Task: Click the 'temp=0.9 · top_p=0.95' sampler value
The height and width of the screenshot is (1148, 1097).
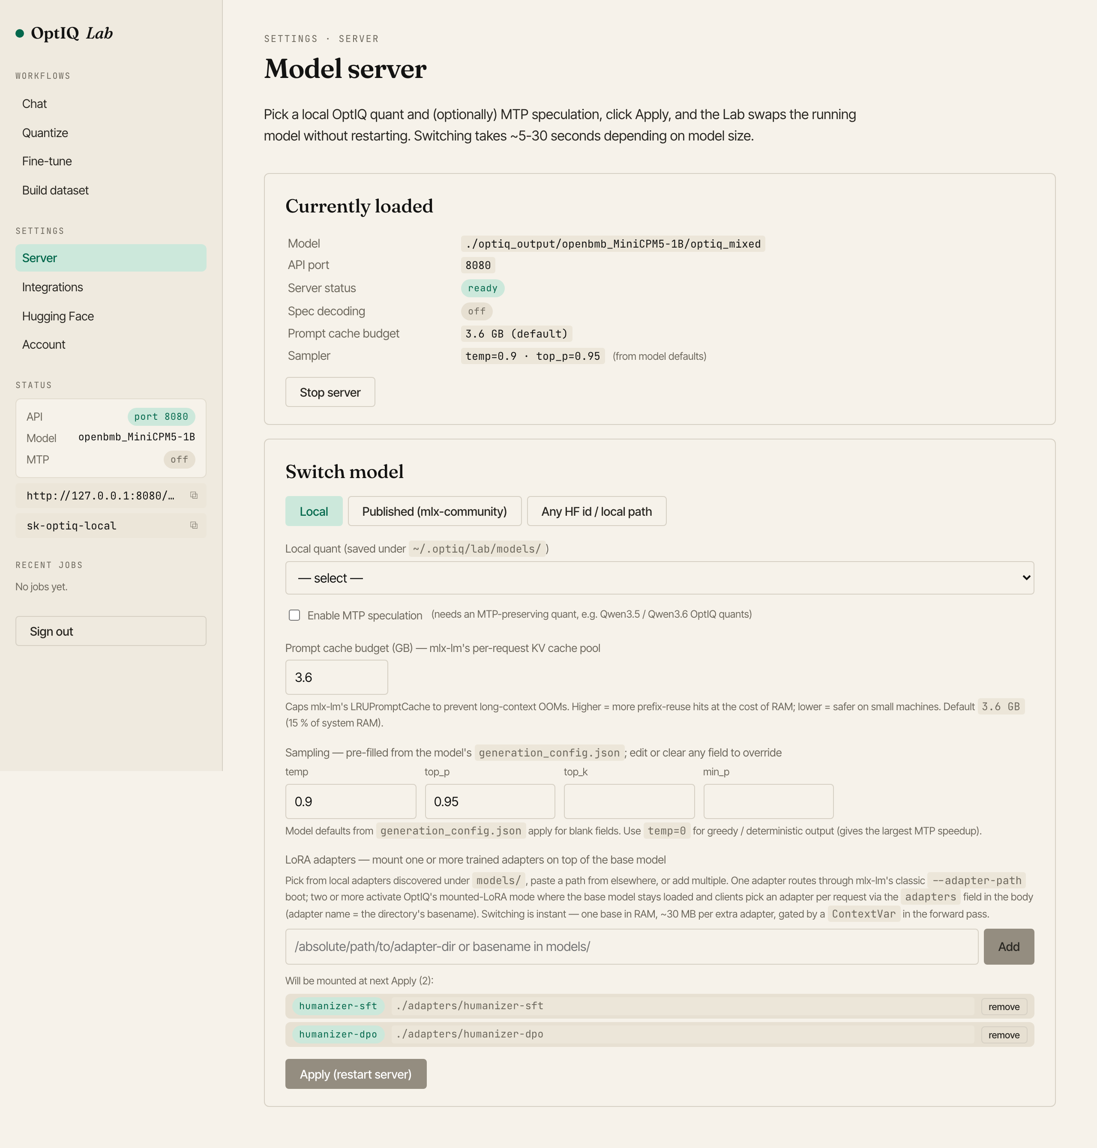Action: click(x=533, y=356)
